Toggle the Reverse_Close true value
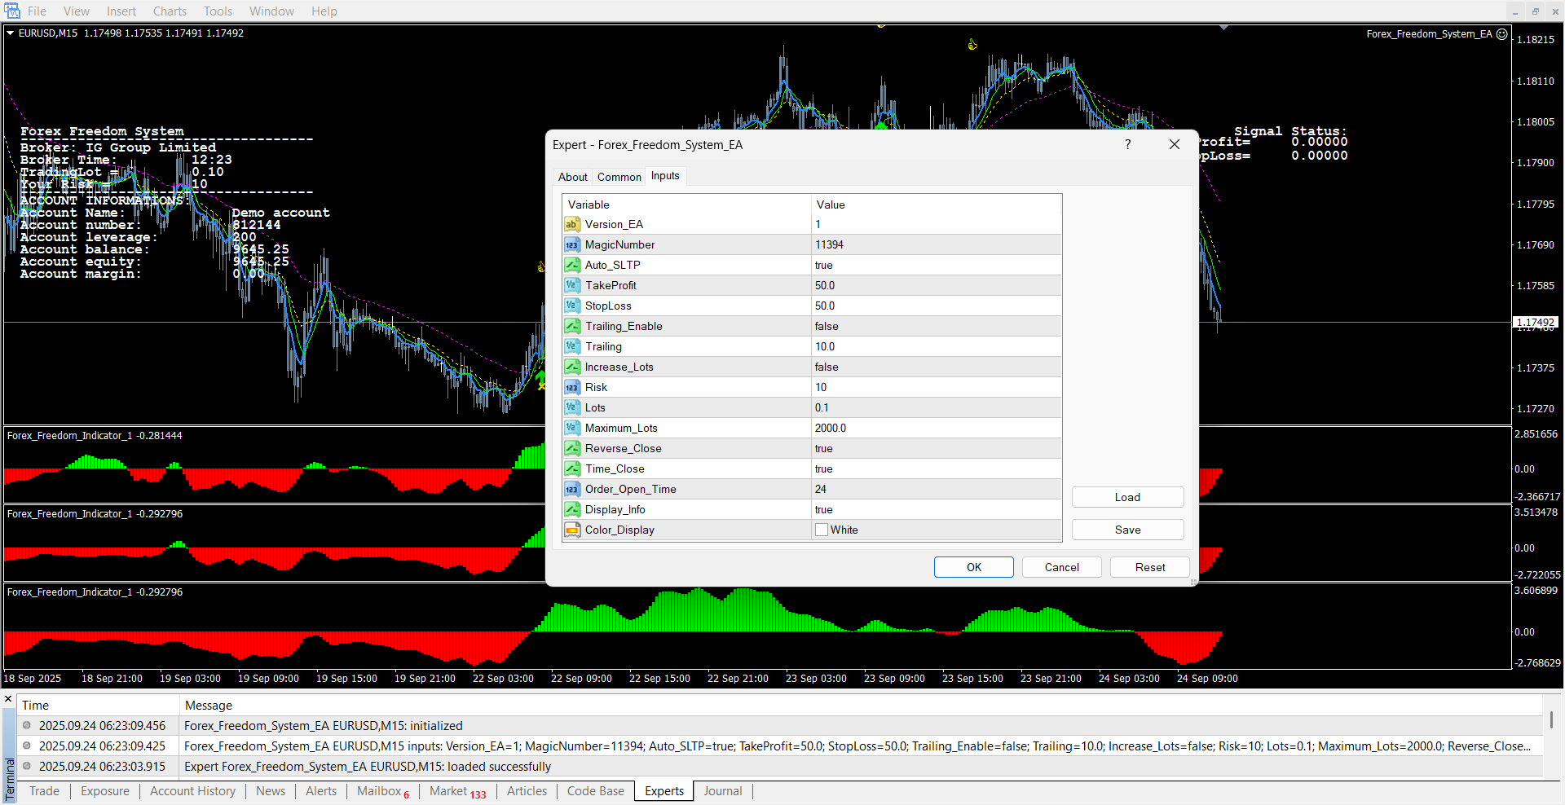This screenshot has width=1565, height=805. coord(824,448)
